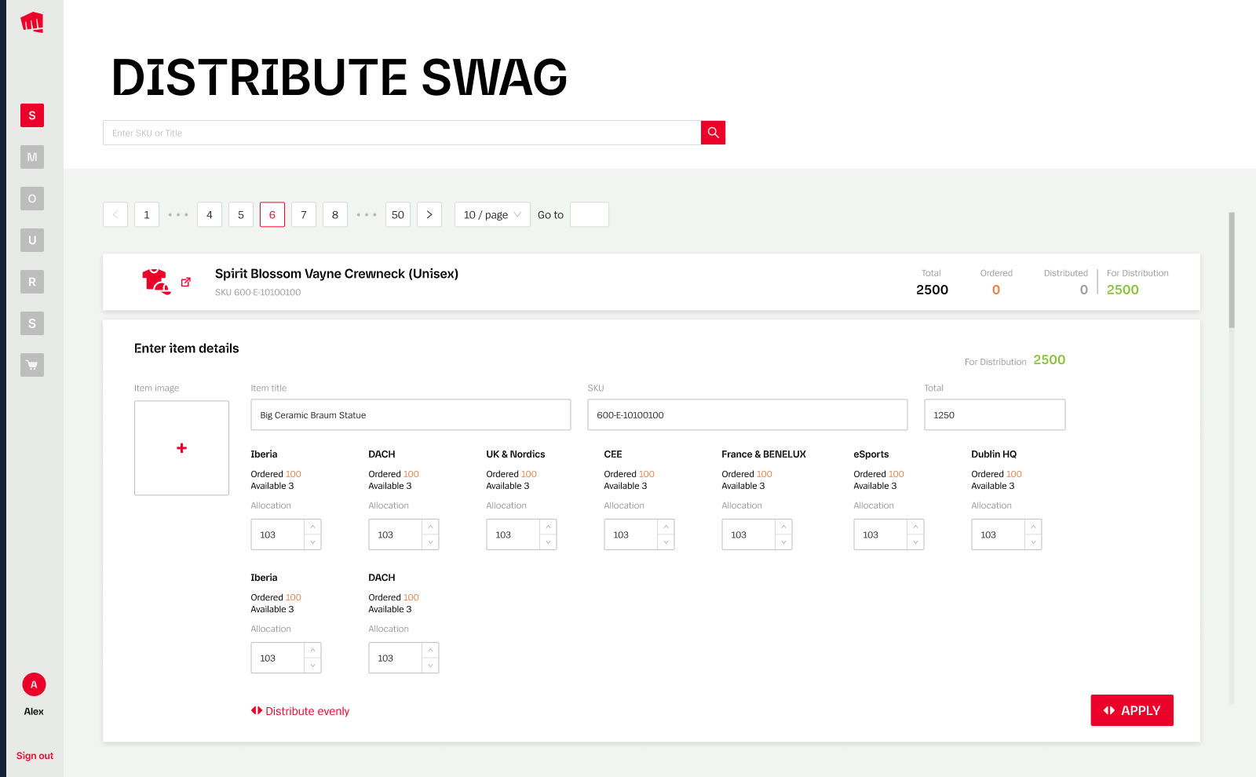This screenshot has height=777, width=1256.
Task: Click Alex's user avatar
Action: tap(34, 684)
